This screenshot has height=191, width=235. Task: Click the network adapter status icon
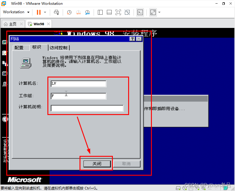[x=197, y=188]
